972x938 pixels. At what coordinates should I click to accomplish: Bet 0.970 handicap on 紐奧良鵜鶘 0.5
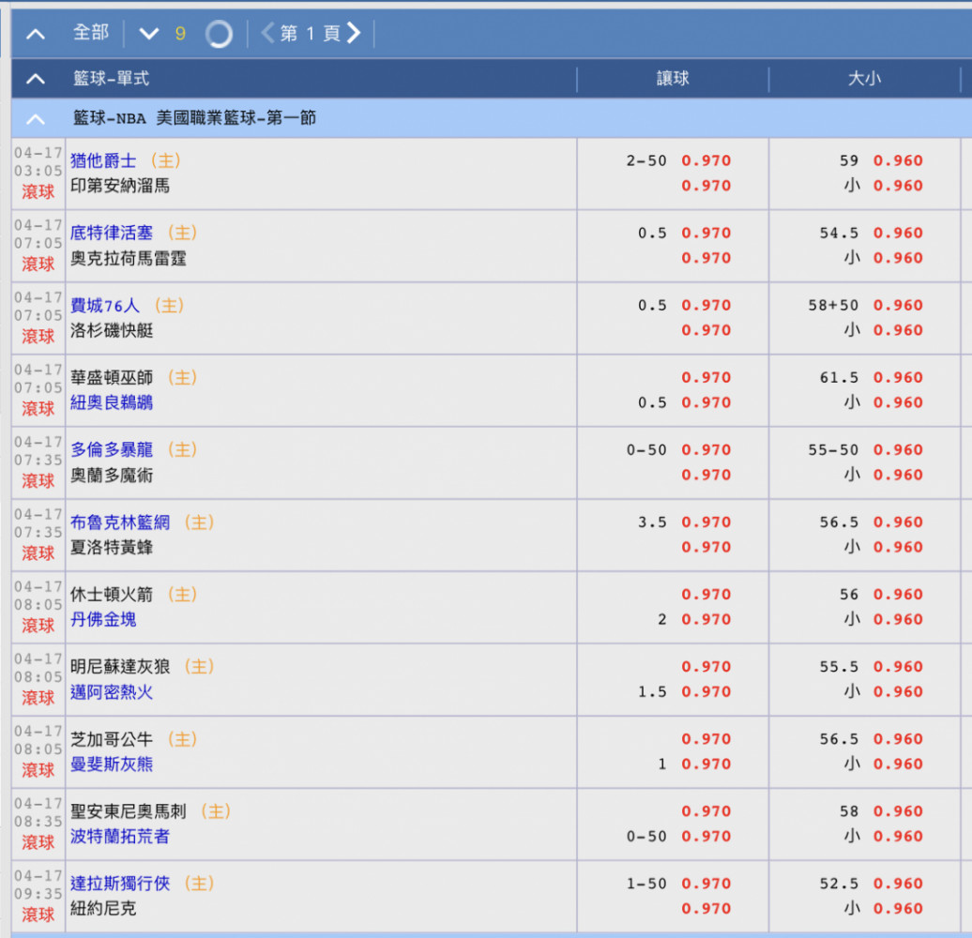[706, 402]
